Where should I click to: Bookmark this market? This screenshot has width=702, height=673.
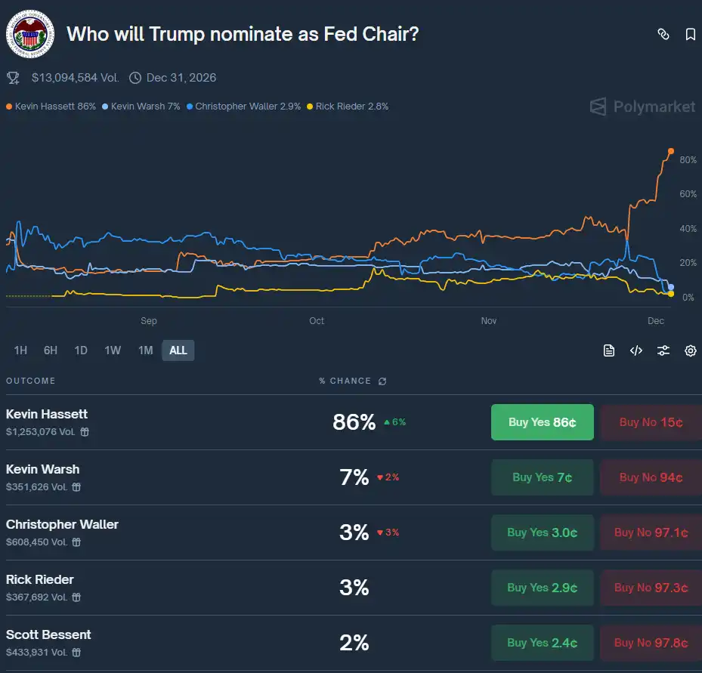(x=690, y=34)
